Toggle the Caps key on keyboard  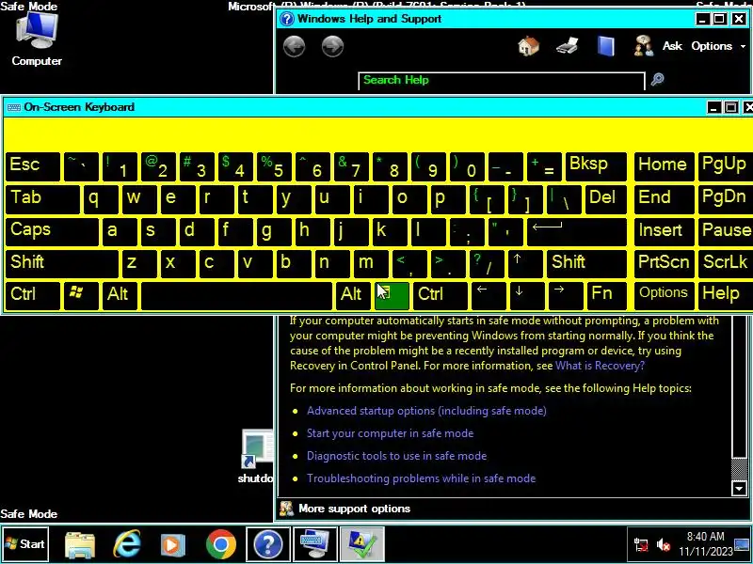(x=52, y=230)
